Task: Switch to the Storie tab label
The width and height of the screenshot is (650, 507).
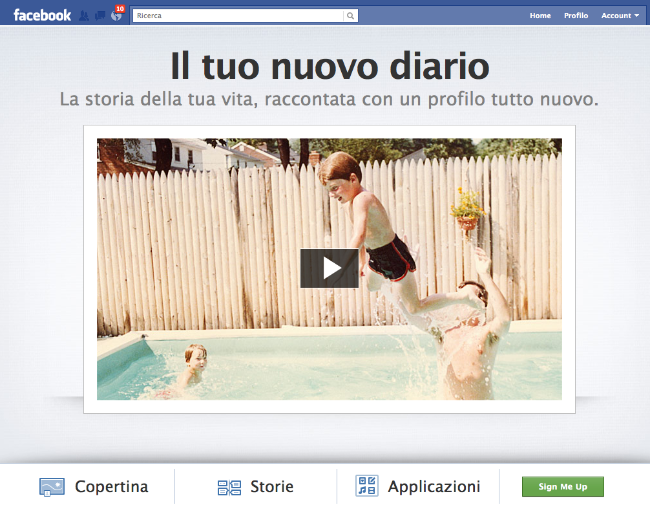Action: point(272,486)
